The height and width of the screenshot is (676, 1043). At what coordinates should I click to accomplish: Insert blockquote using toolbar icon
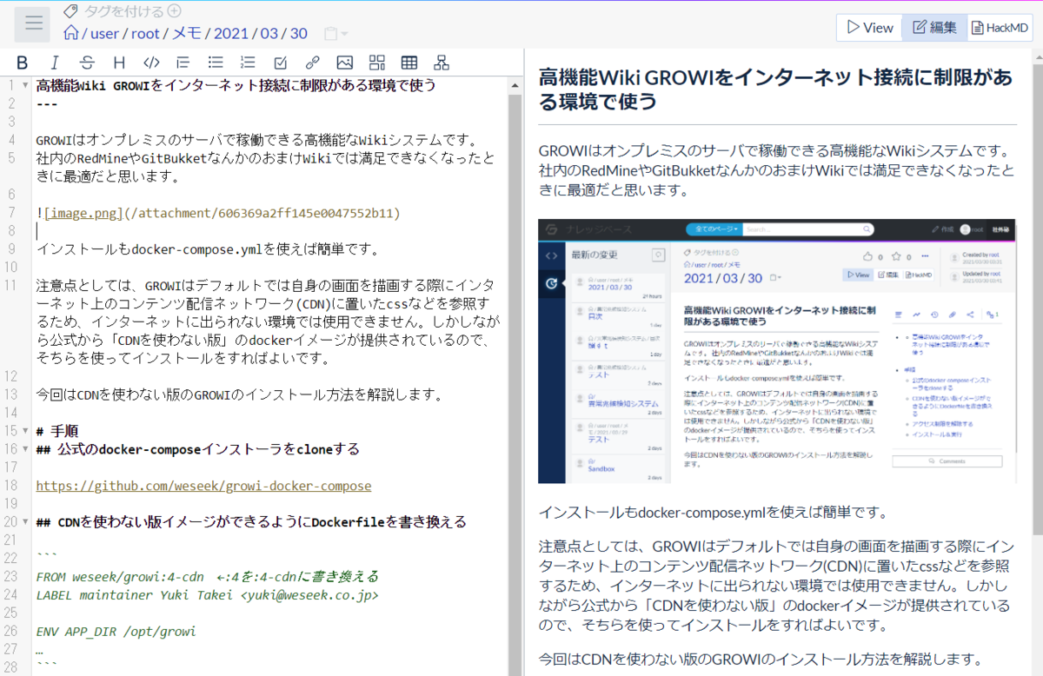click(x=183, y=63)
